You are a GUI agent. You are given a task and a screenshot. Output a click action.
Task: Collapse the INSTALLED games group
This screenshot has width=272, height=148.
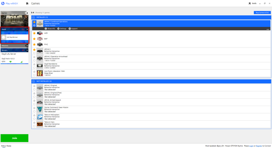(x=33, y=17)
